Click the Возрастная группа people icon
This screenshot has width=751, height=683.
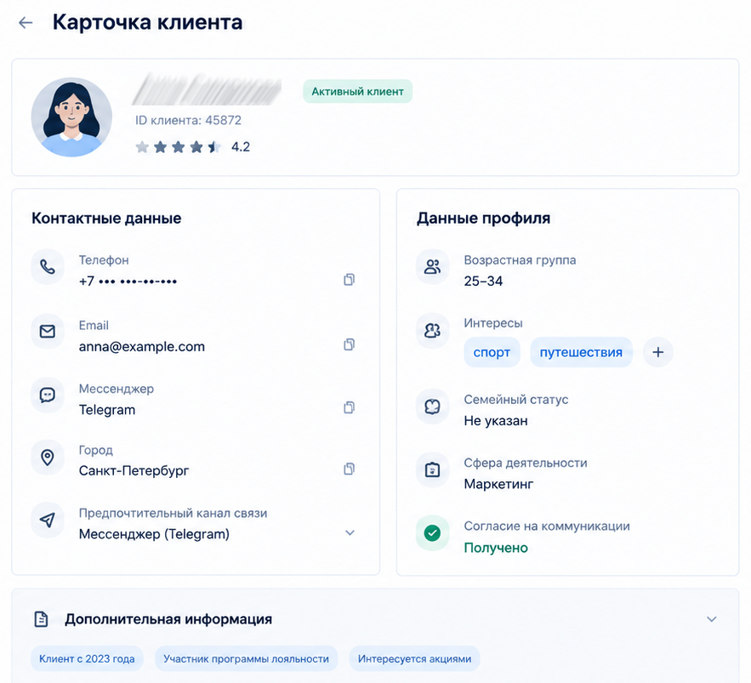point(433,267)
